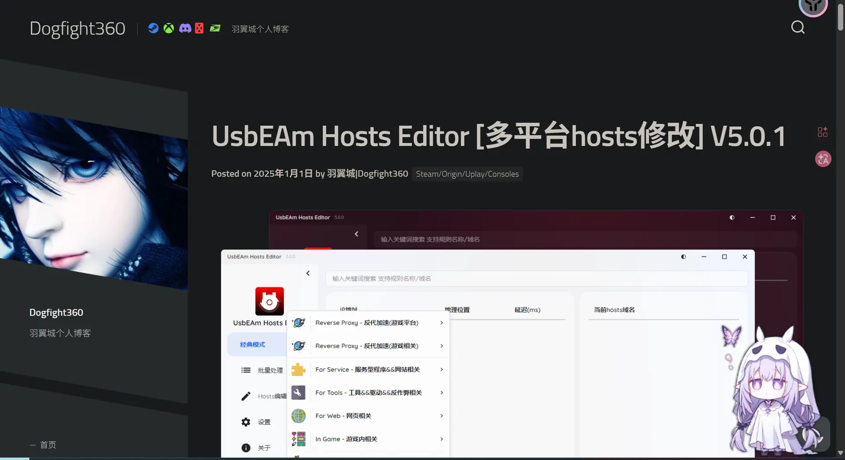Expand Reverse Proxy 反代加速(游戏相关) submenu arrow
This screenshot has width=845, height=460.
point(441,346)
